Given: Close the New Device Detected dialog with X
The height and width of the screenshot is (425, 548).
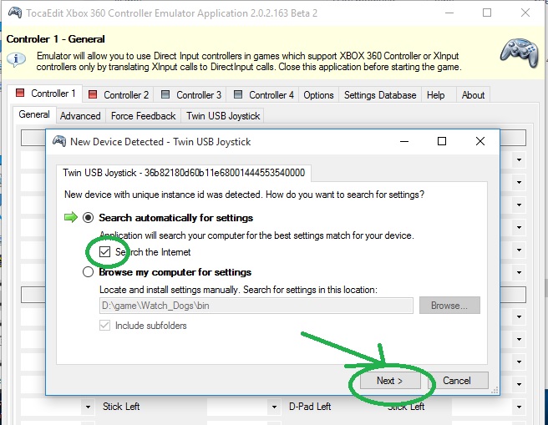Looking at the screenshot, I should click(480, 141).
